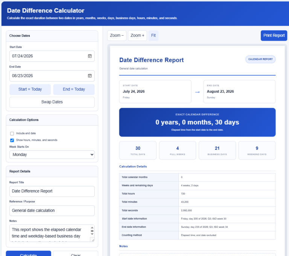
Task: Click the Zoom + button
Action: (137, 35)
